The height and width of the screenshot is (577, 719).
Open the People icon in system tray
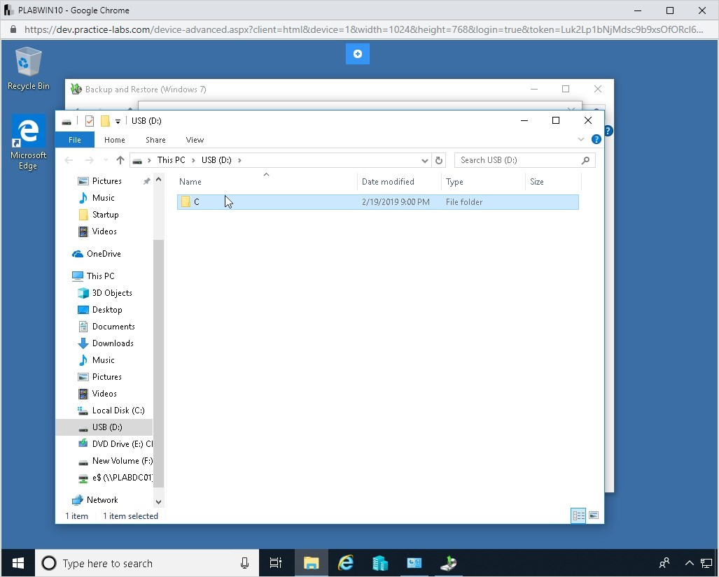click(x=664, y=563)
